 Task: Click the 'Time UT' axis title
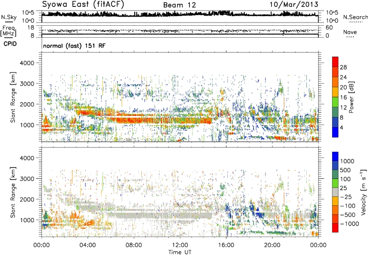[x=180, y=252]
